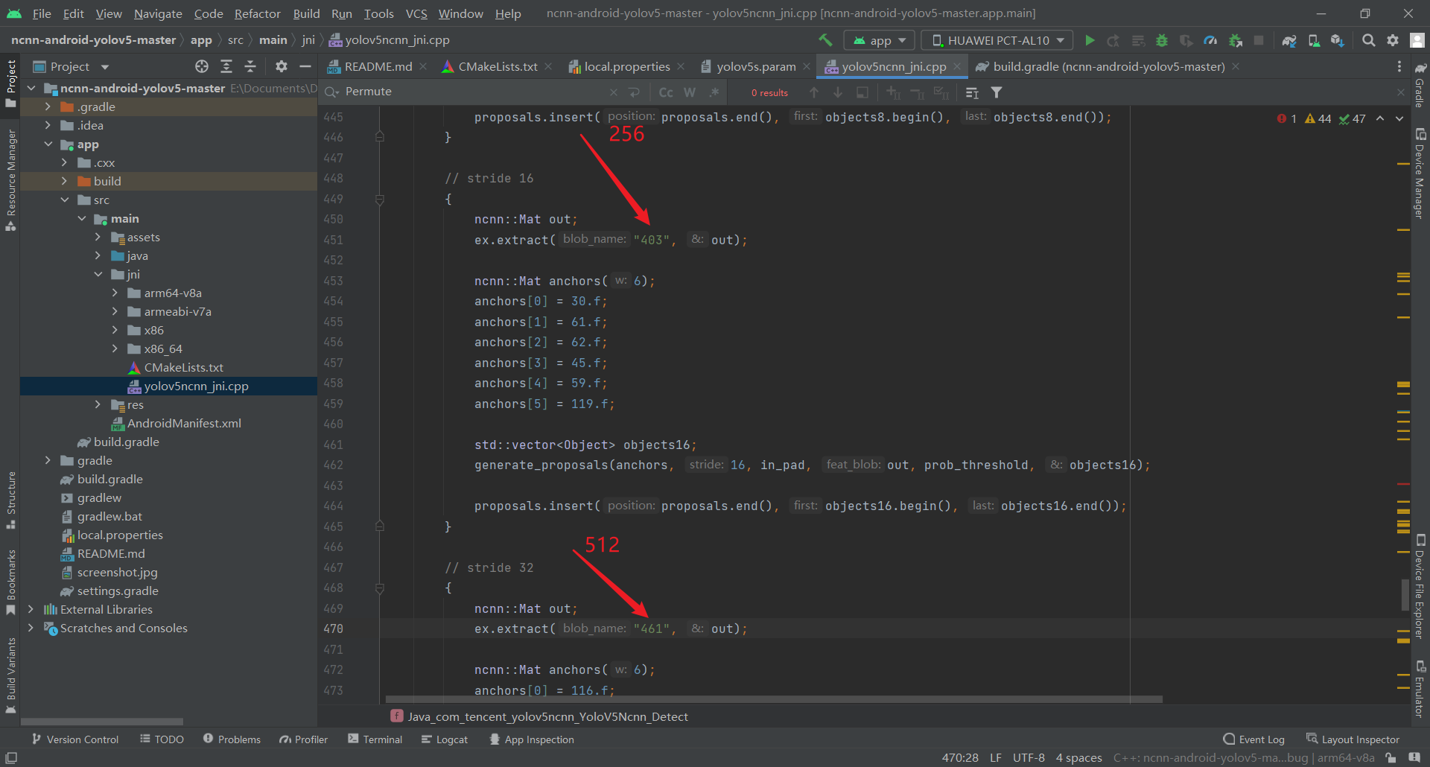Start debugging with the bug icon
The width and height of the screenshot is (1430, 767).
(1162, 40)
